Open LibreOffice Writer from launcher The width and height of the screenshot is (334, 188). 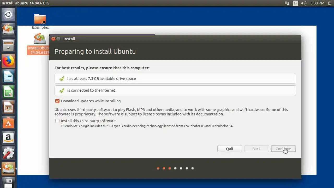click(x=8, y=76)
